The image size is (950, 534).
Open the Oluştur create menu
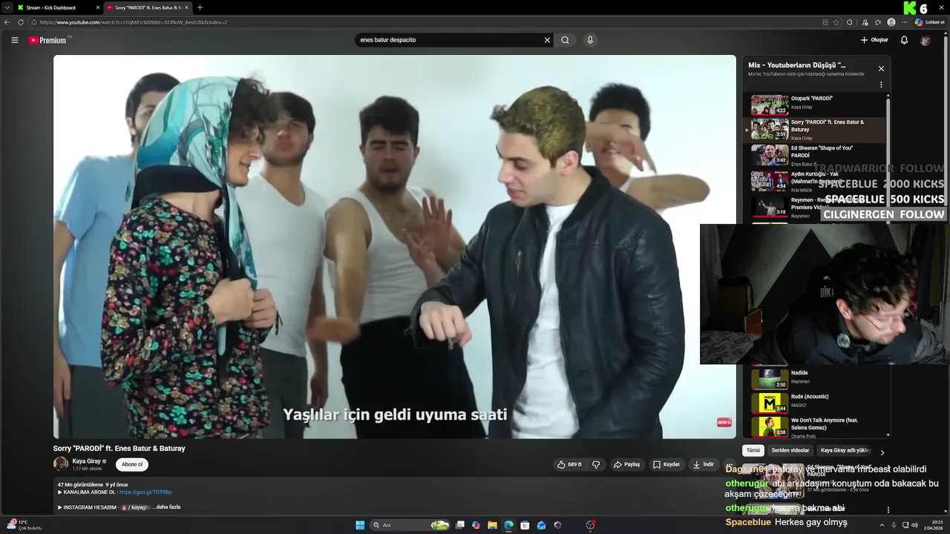click(x=874, y=40)
